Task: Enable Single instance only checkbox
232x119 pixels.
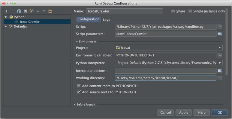Action: (190, 11)
